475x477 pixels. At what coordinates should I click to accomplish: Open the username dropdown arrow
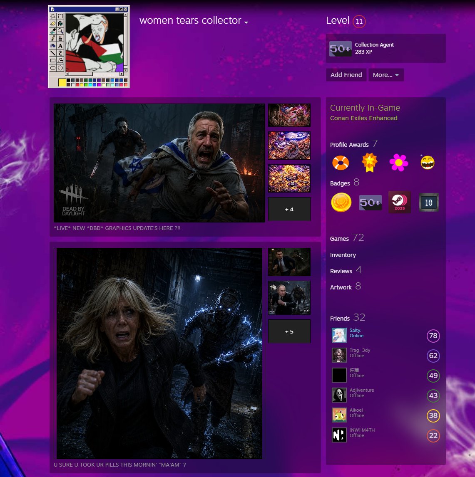point(246,22)
